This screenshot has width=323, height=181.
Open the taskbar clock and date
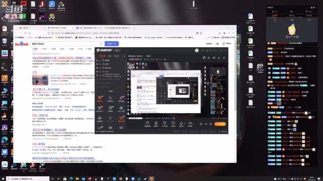[312, 179]
